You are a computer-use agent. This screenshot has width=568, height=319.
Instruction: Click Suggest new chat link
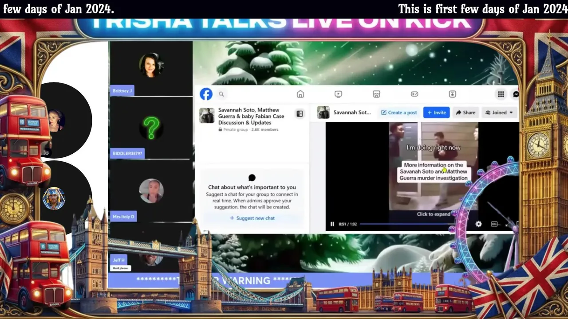252,218
